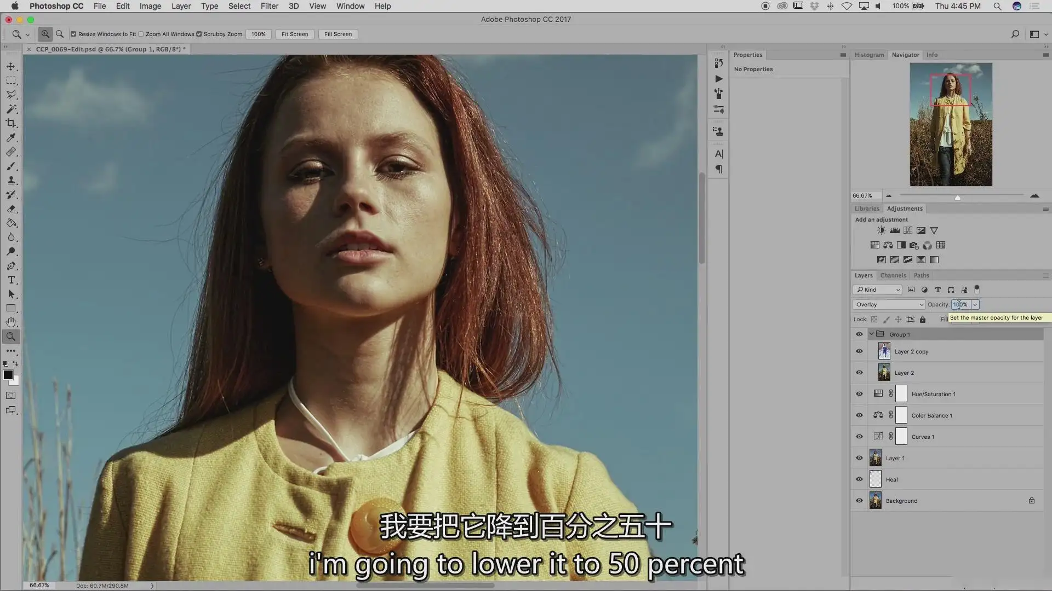
Task: Click the Fit Screen button
Action: pos(295,34)
